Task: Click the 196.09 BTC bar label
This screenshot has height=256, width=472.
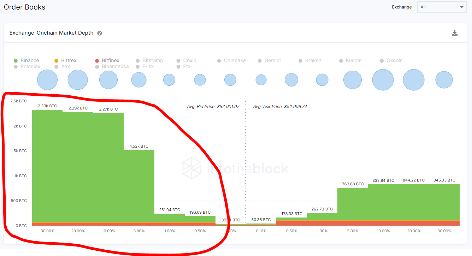Action: click(200, 212)
